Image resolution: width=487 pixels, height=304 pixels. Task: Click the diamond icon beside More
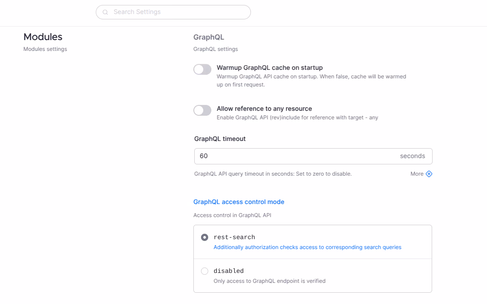click(x=429, y=174)
